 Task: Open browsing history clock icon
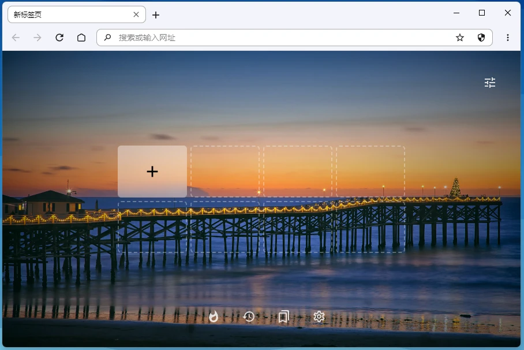(249, 316)
